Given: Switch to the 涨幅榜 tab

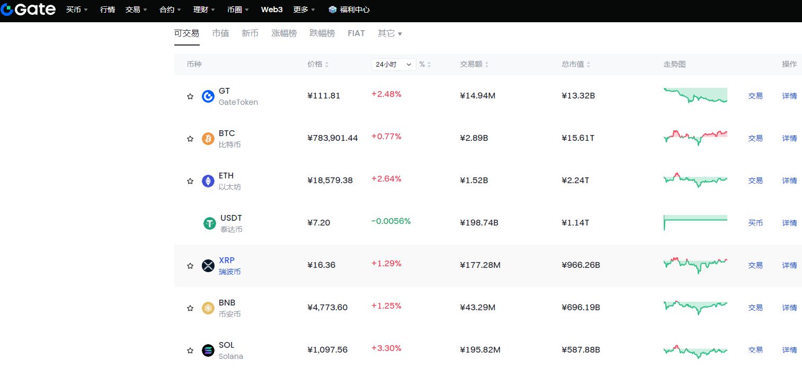Looking at the screenshot, I should (x=284, y=33).
